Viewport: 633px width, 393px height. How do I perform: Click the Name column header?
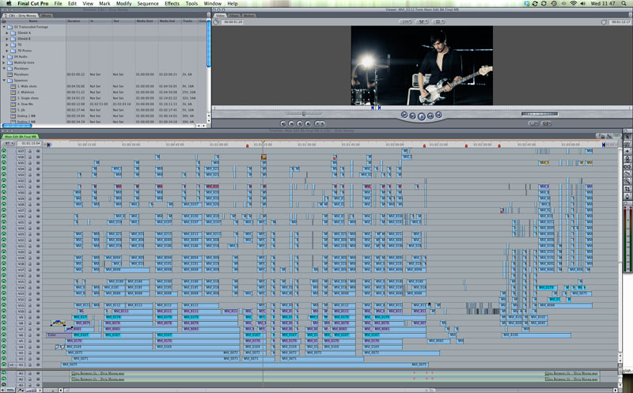coord(33,21)
